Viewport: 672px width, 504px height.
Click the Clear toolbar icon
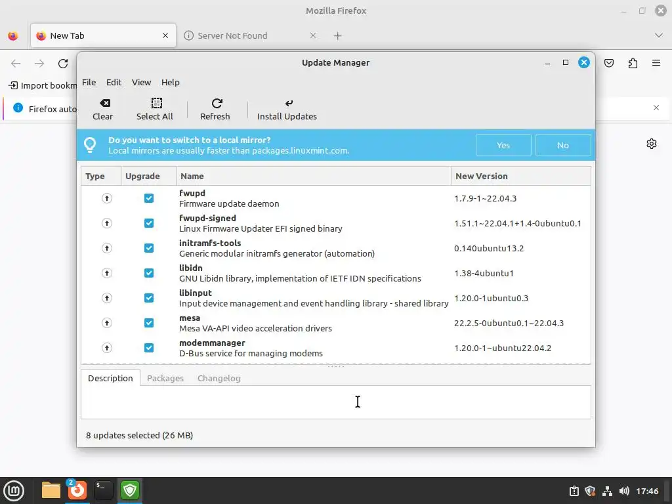point(104,103)
